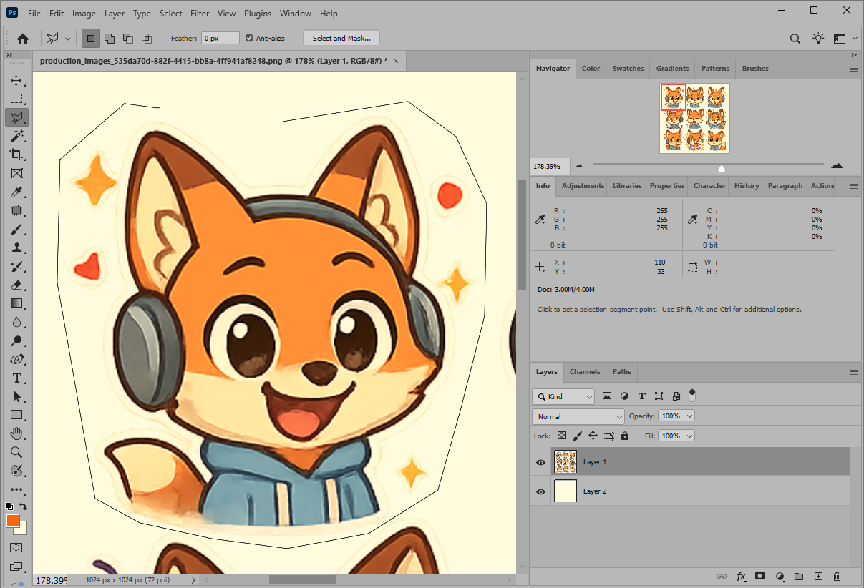Hide Layer 2 using eye icon
Viewport: 864px width, 588px height.
click(x=540, y=491)
